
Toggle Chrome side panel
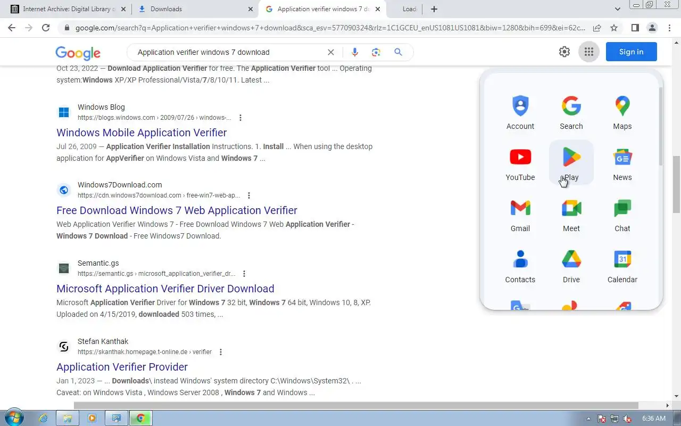click(635, 28)
